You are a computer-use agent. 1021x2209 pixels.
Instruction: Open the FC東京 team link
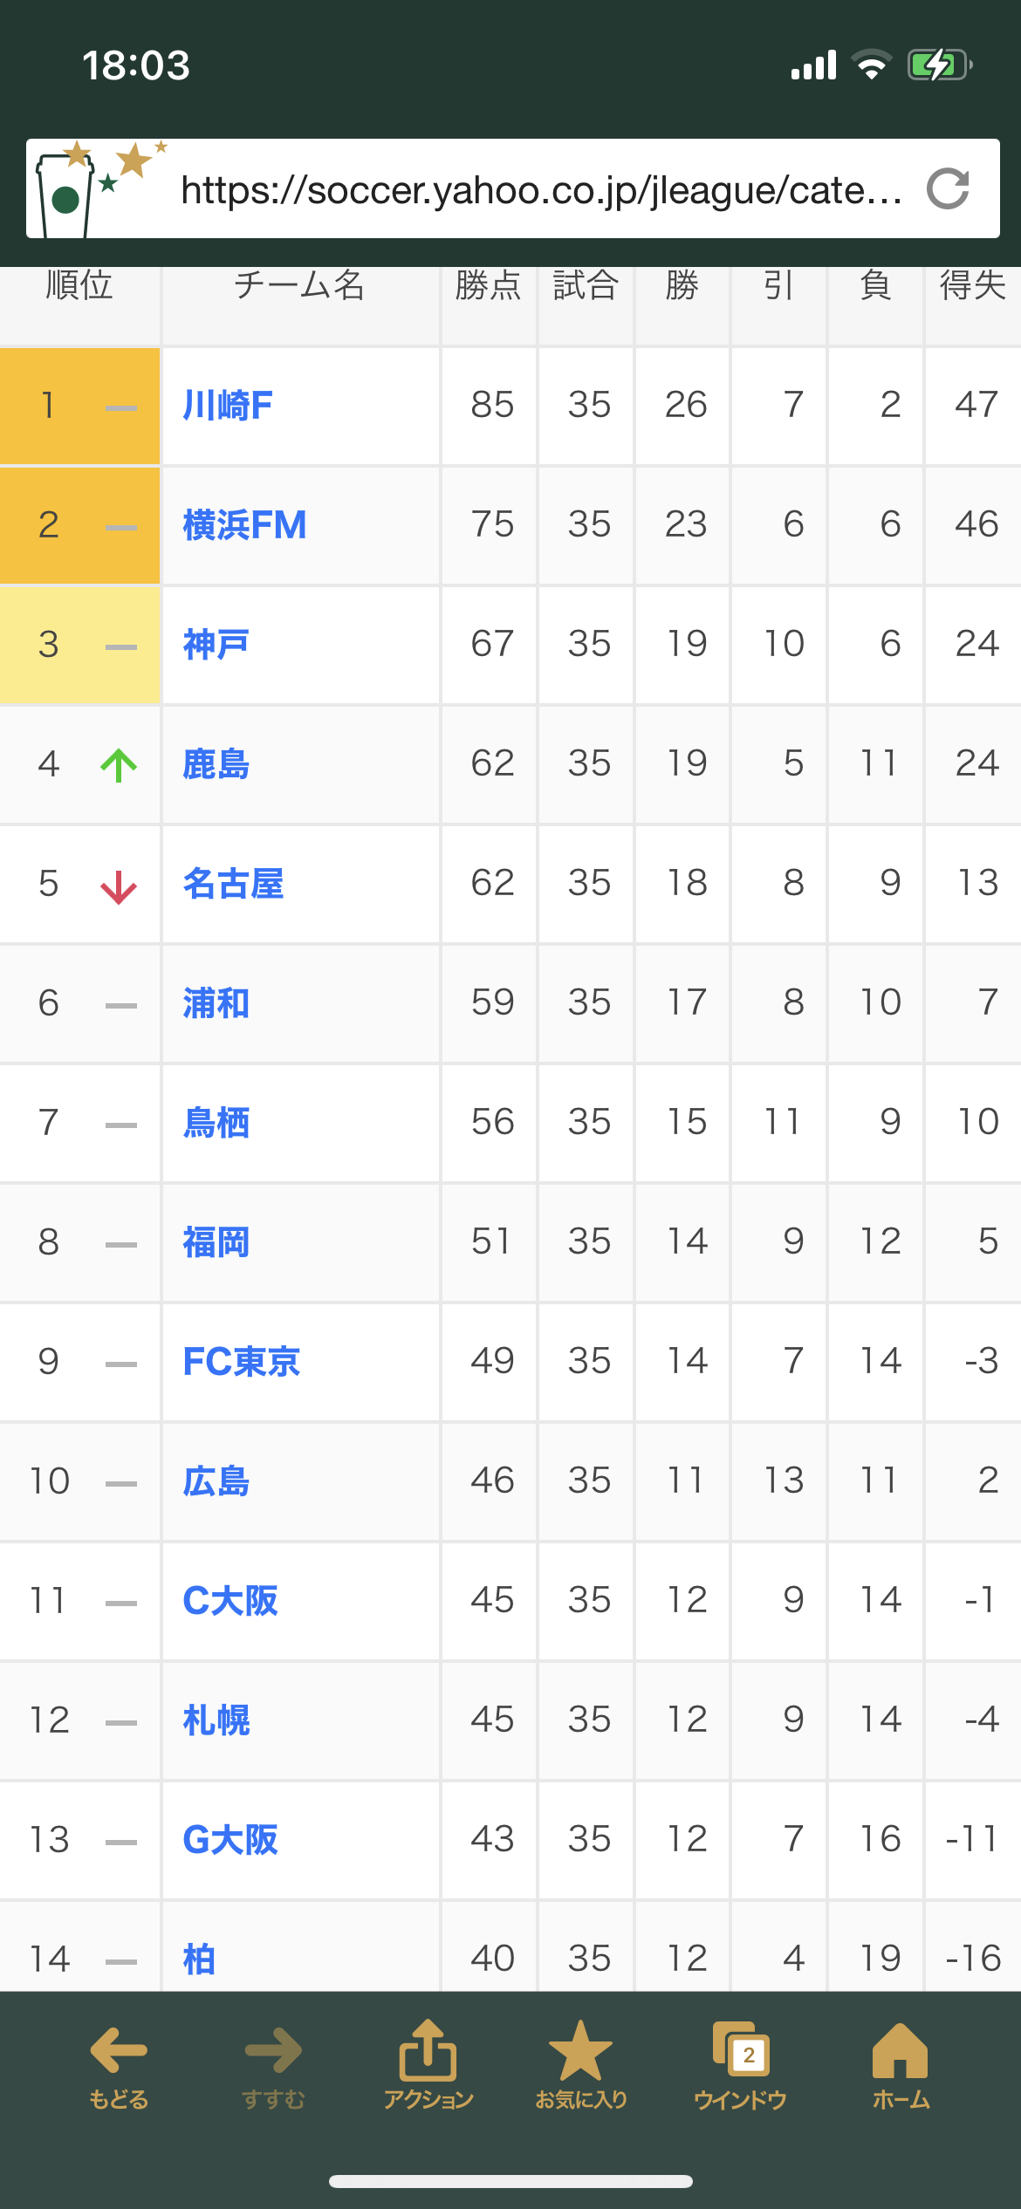pyautogui.click(x=241, y=1362)
